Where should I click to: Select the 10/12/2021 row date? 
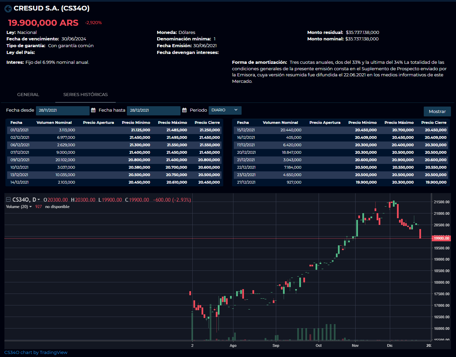(x=20, y=167)
